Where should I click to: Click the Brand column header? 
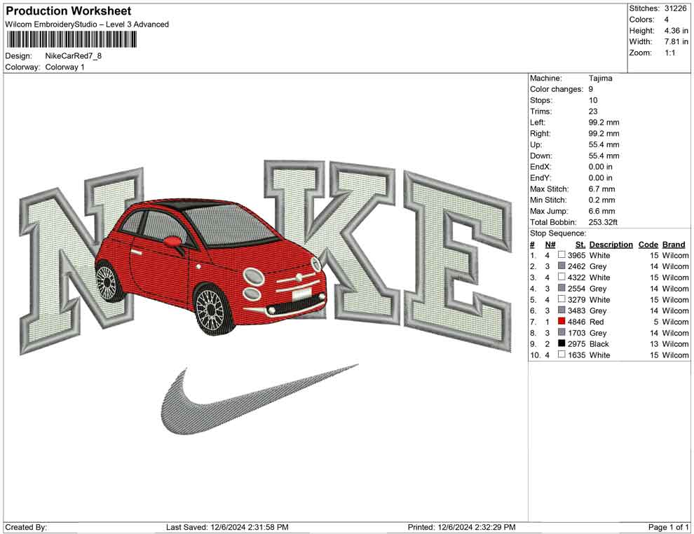click(x=674, y=245)
